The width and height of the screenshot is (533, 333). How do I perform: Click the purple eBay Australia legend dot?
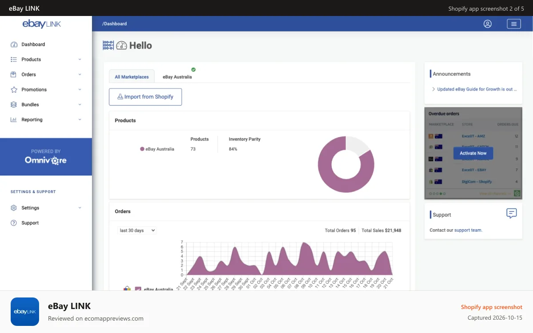pyautogui.click(x=142, y=149)
